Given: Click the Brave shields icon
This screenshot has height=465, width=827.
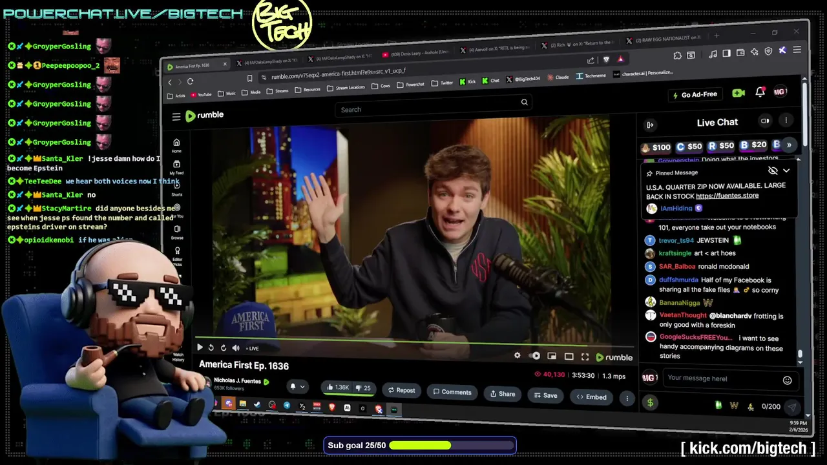Looking at the screenshot, I should pyautogui.click(x=606, y=59).
